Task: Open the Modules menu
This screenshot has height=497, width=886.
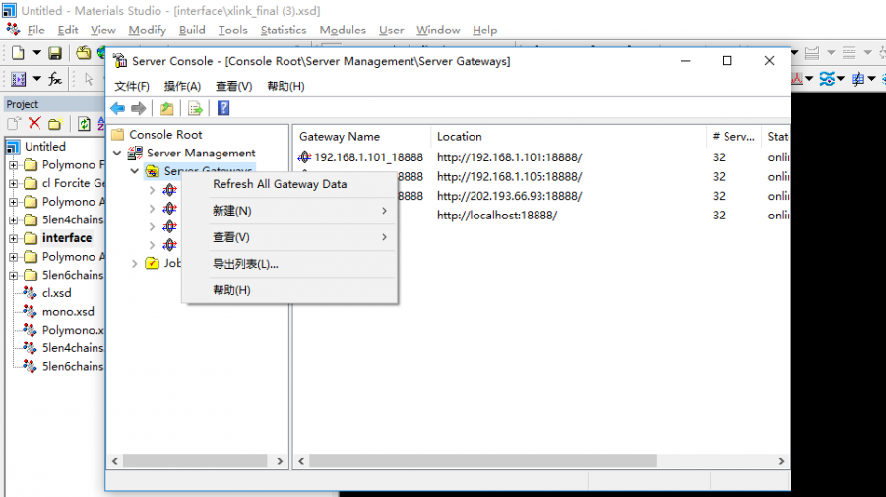Action: (x=343, y=30)
